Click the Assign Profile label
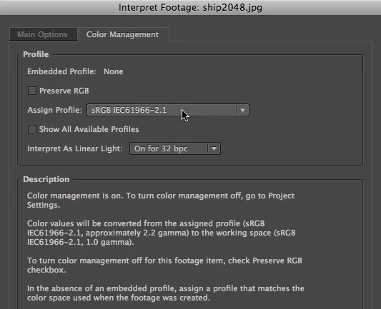This screenshot has height=309, width=381. click(54, 110)
